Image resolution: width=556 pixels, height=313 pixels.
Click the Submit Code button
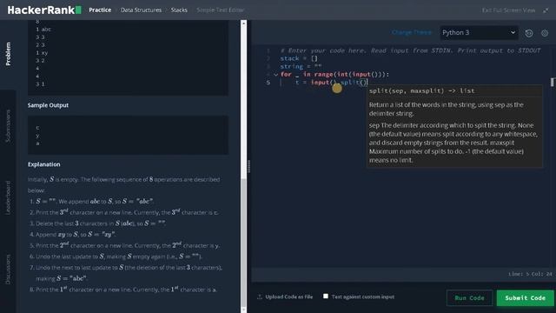[525, 297]
